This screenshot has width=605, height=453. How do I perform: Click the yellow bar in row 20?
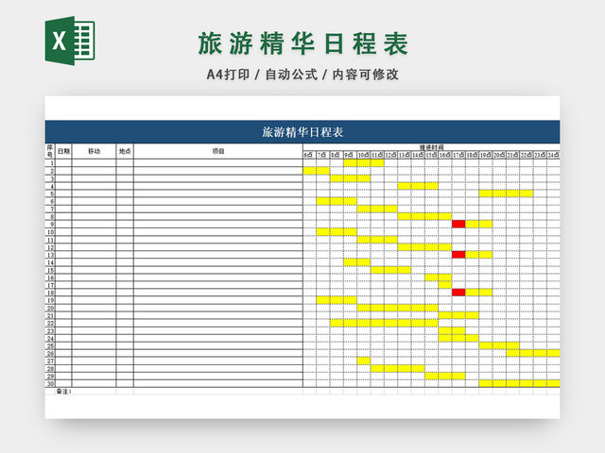coord(398,308)
